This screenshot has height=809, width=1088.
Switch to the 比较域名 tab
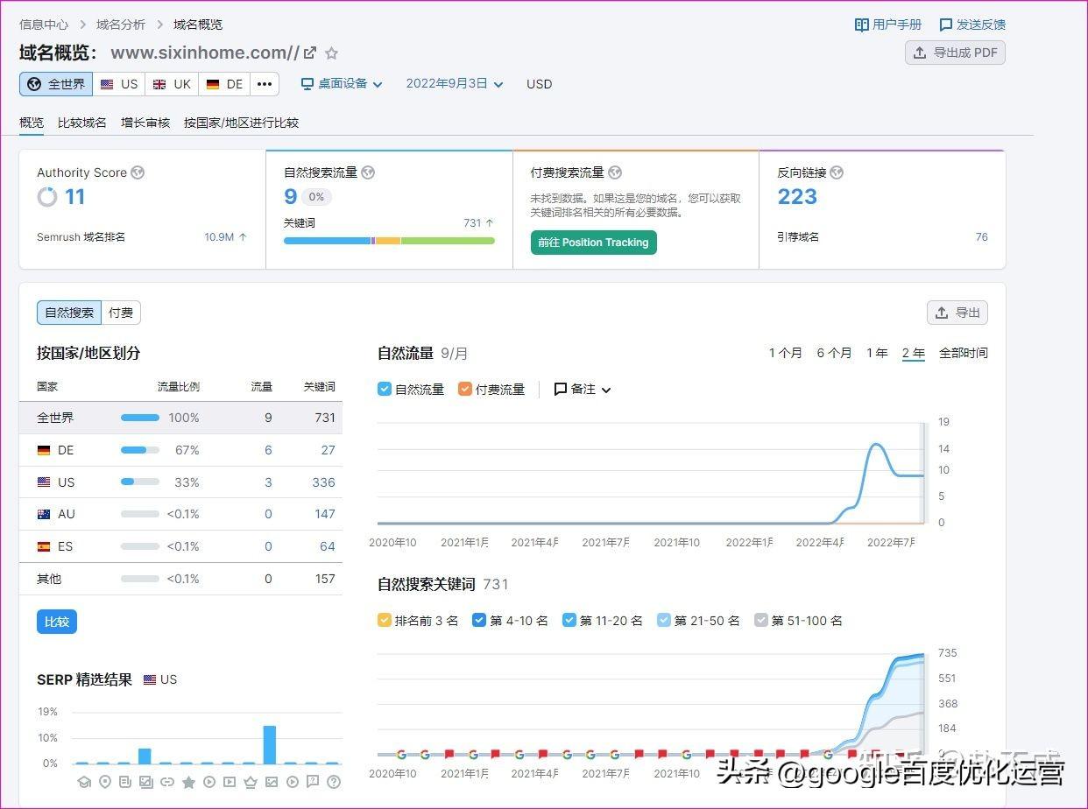pos(82,123)
